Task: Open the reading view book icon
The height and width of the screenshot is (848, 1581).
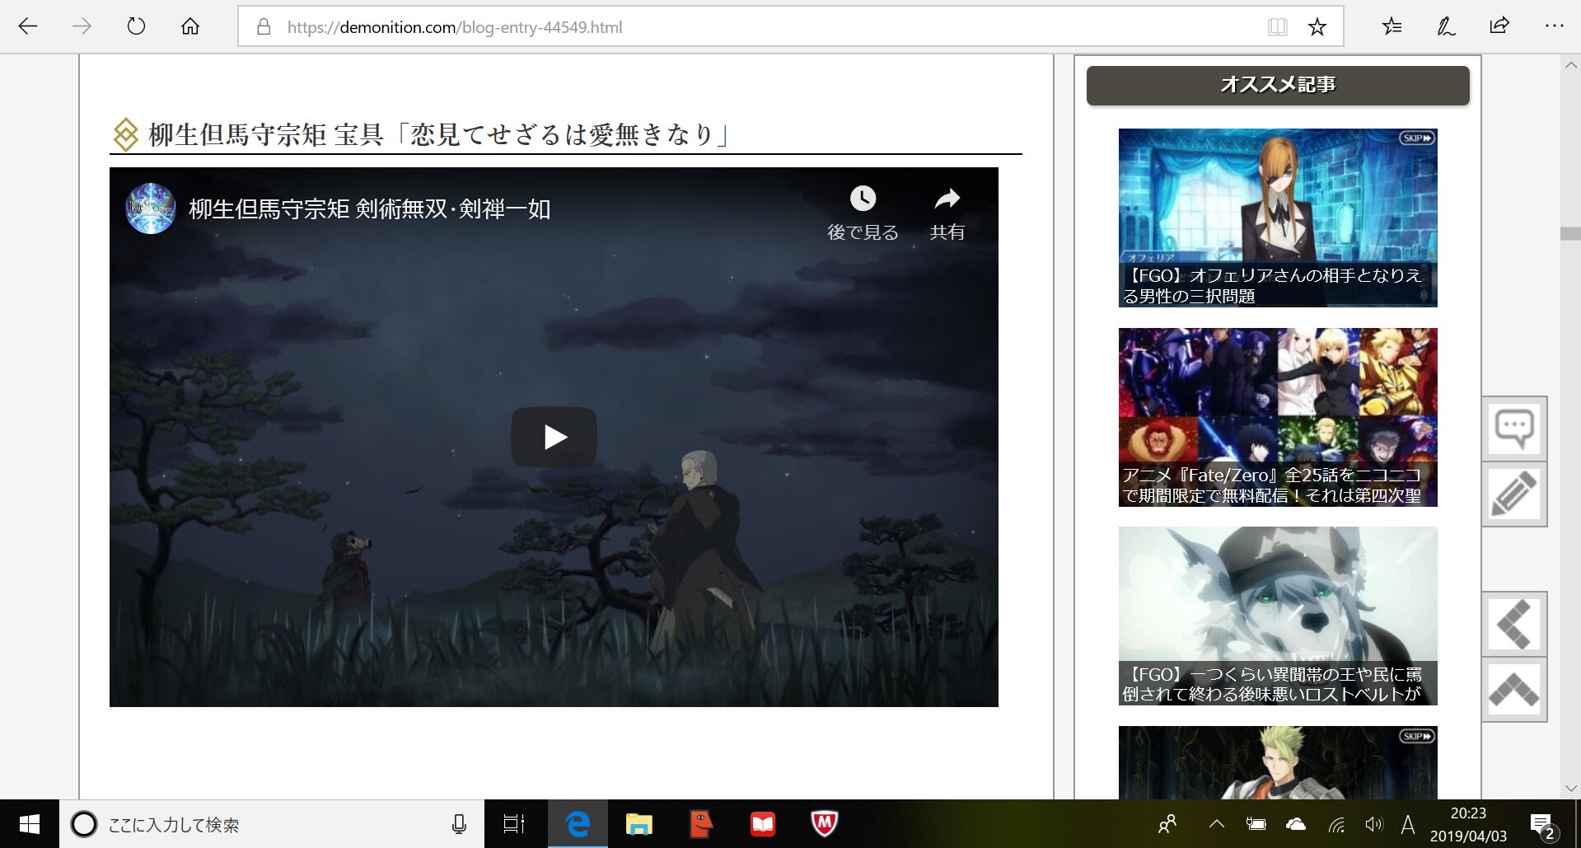Action: [1277, 27]
